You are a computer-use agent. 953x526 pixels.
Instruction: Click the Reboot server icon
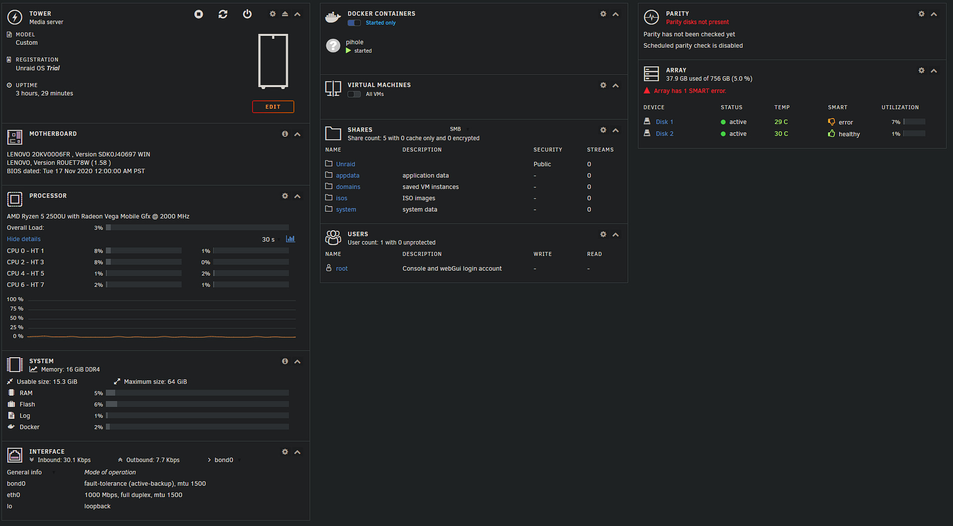tap(223, 14)
